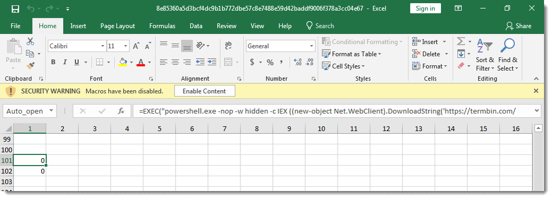Close the security warning bar
This screenshot has height=199, width=552.
[x=536, y=91]
